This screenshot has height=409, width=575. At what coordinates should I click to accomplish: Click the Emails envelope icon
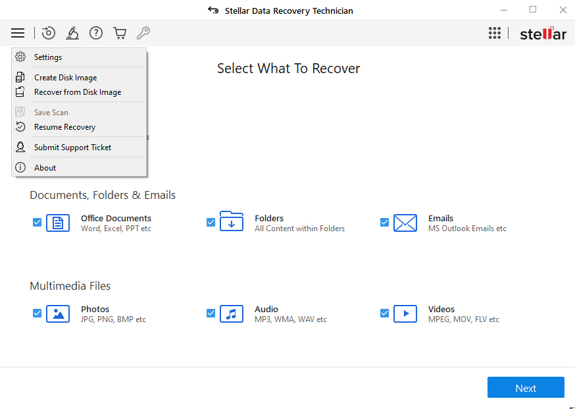click(x=405, y=223)
